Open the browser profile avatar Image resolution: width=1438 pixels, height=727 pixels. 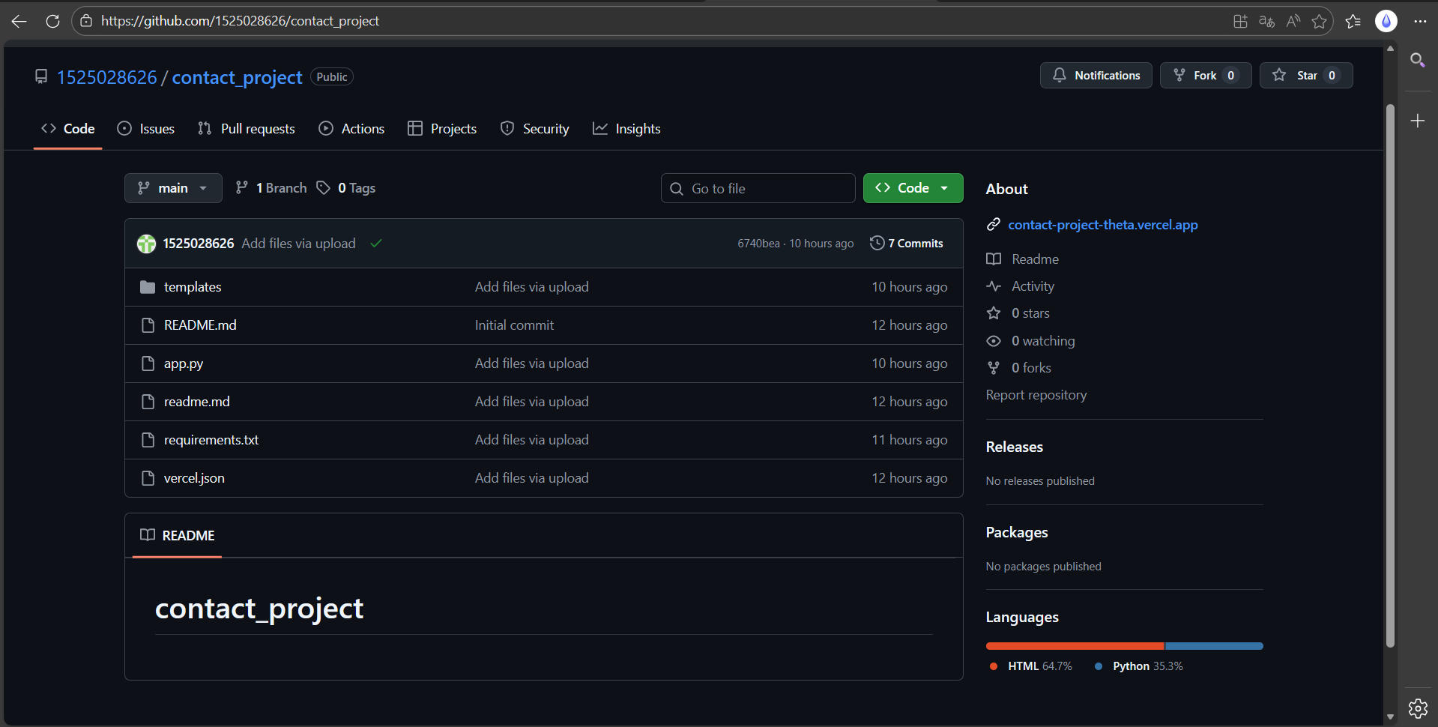(x=1386, y=21)
